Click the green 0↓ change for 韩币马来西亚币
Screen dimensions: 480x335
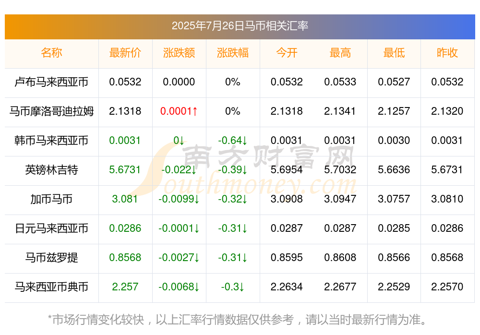(179, 140)
